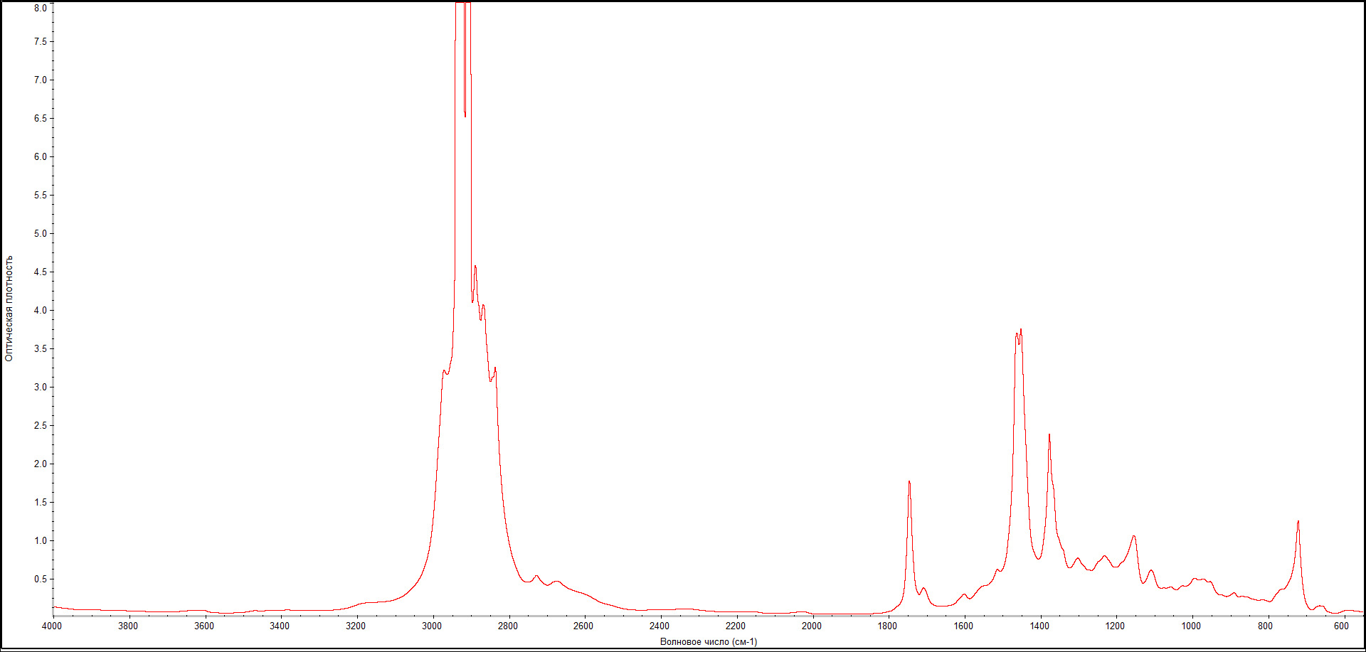This screenshot has height=652, width=1366.
Task: Select the 7.5 Y-axis tick label
Action: pyautogui.click(x=41, y=41)
